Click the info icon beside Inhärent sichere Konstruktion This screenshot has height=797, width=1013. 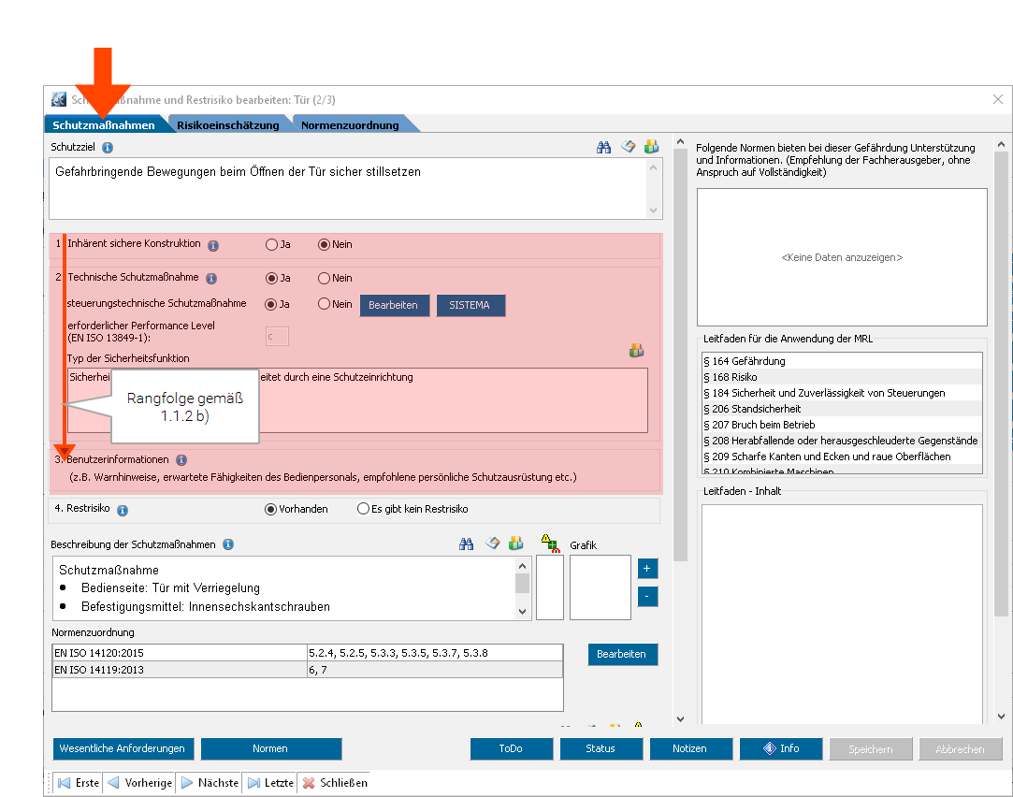(x=213, y=245)
